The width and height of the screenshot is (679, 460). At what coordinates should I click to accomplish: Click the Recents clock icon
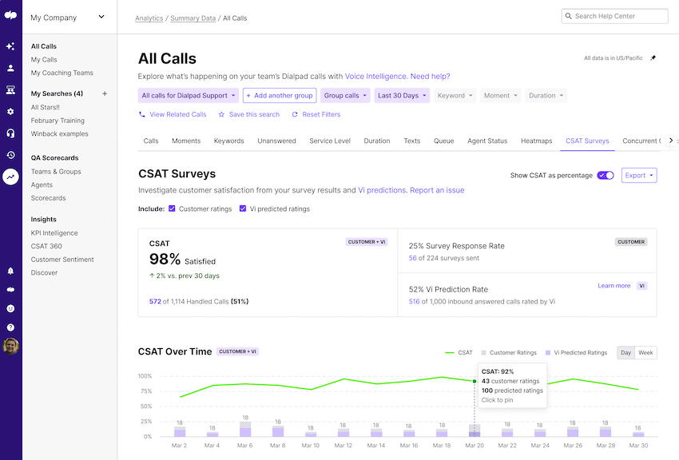11,155
